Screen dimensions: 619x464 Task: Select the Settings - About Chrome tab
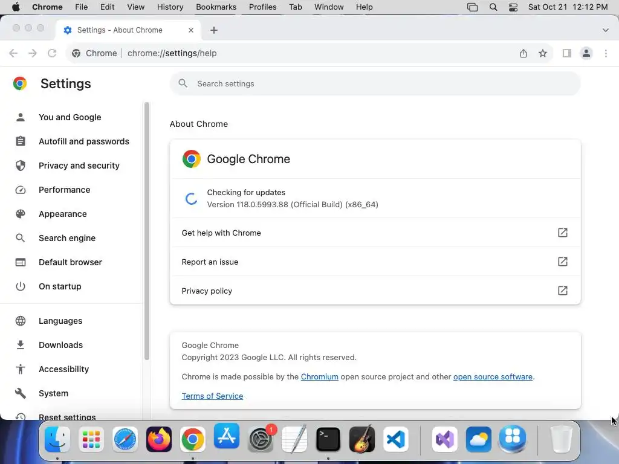(128, 30)
